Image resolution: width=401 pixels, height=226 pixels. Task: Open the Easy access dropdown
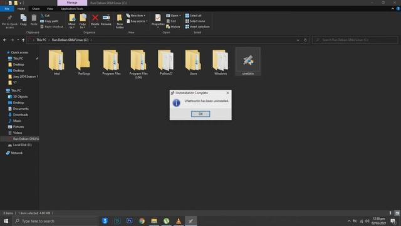137,21
